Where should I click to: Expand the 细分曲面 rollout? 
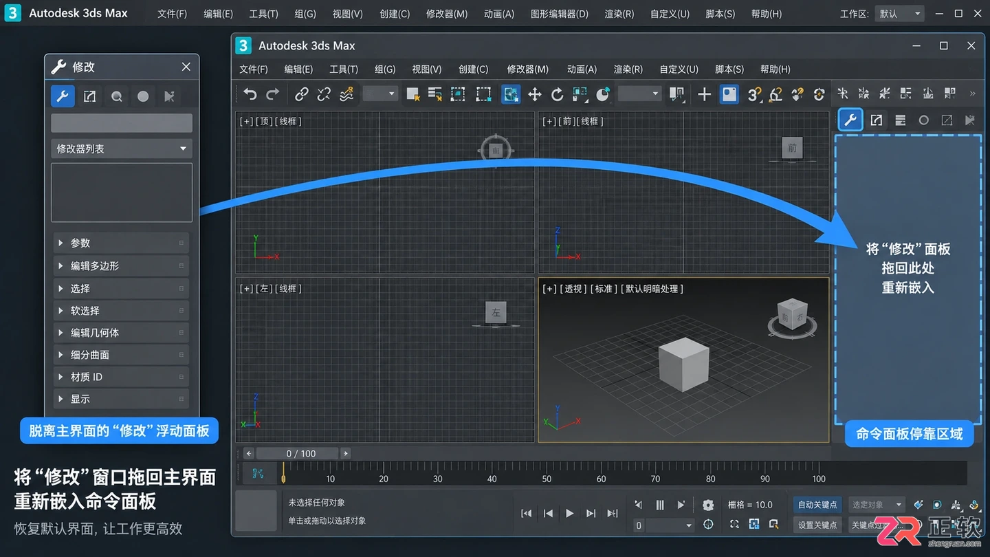tap(121, 355)
